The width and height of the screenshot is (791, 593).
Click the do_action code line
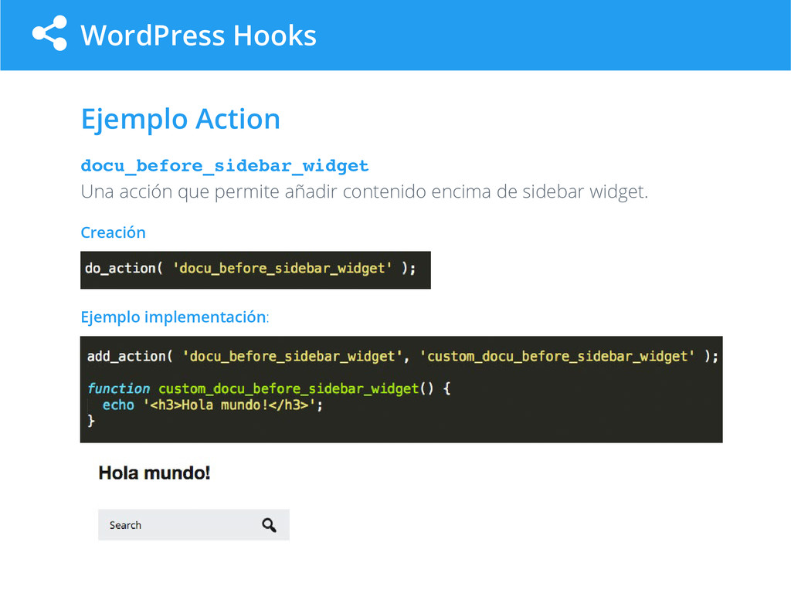pos(250,268)
